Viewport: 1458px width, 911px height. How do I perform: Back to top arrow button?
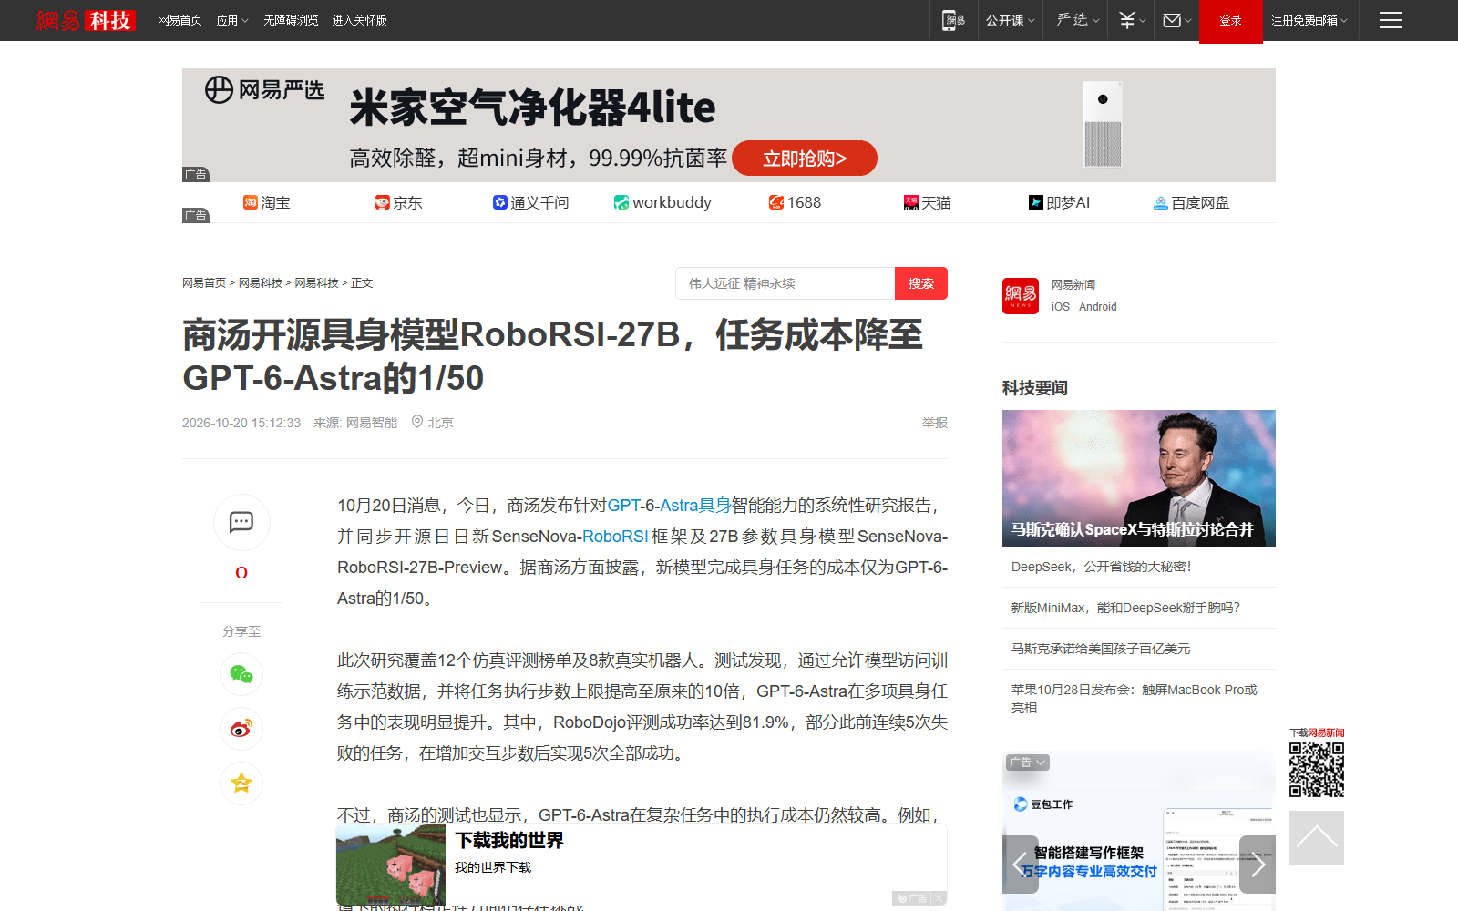[1317, 838]
